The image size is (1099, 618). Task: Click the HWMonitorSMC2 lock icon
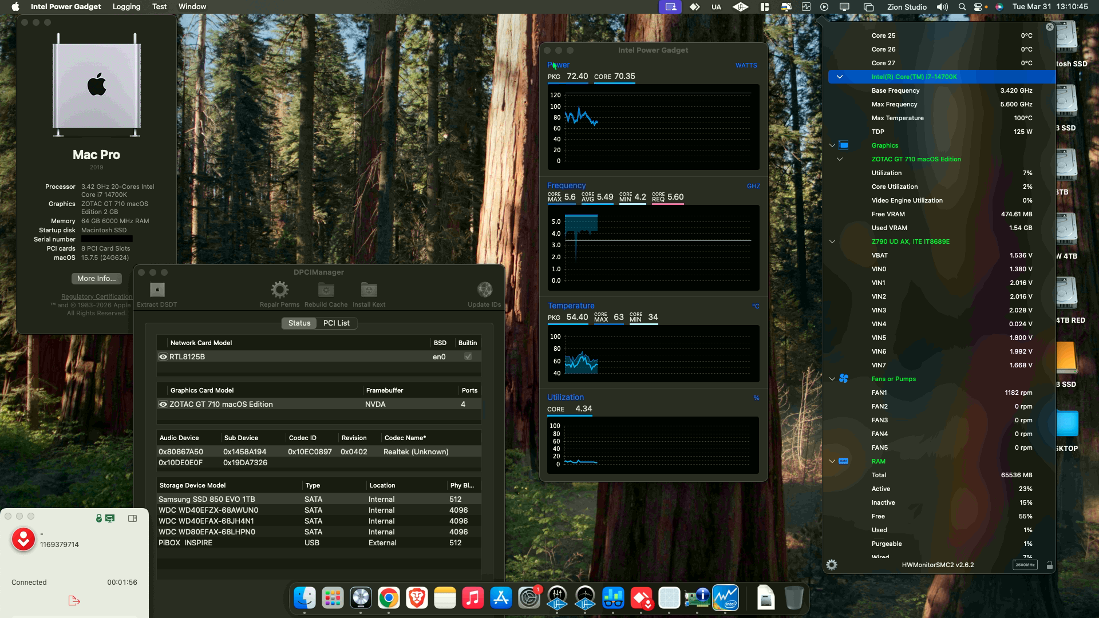click(x=1049, y=565)
